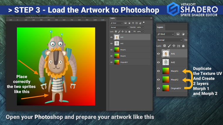Click Art2 robot thumbnail in enlarged panel
Image resolution: width=223 pixels, height=125 pixels.
tap(166, 62)
